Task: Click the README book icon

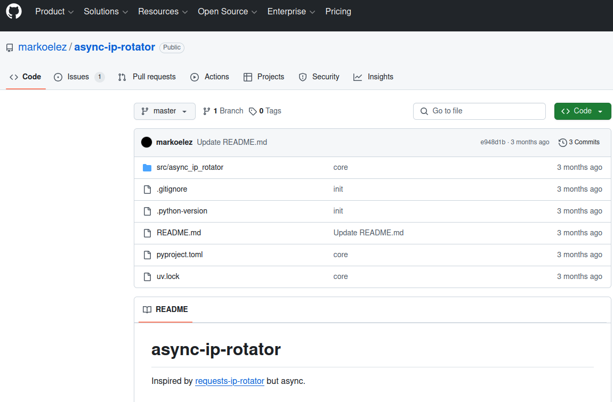Action: click(x=147, y=309)
